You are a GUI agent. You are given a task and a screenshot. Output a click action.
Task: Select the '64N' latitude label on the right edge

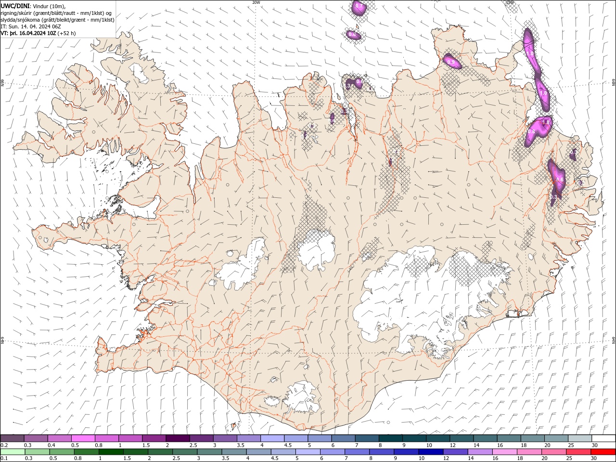614,340
